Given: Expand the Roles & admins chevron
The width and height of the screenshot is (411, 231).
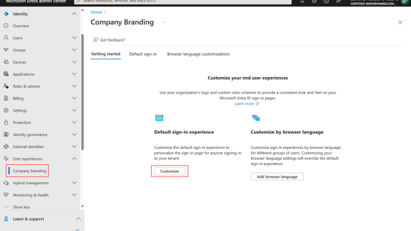Looking at the screenshot, I should click(74, 86).
